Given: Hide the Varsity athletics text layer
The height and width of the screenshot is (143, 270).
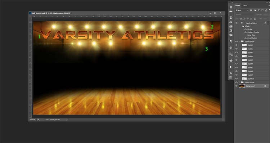Looking at the screenshot, I should pos(237,23).
